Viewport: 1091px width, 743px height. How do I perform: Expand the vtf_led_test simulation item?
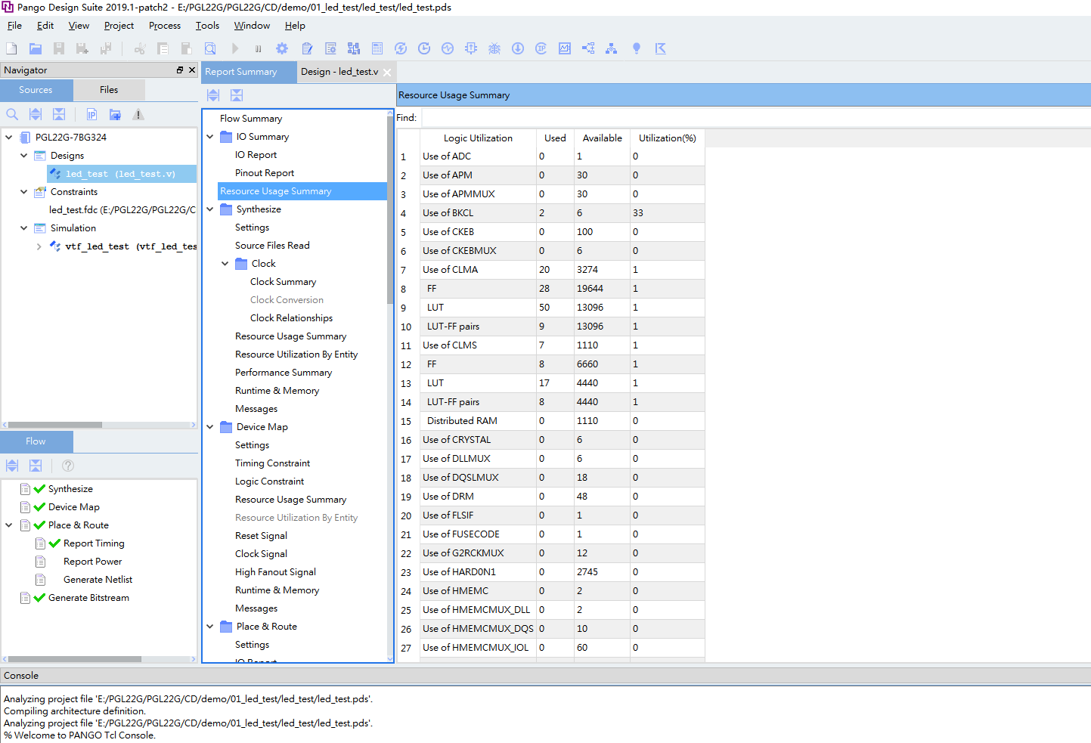39,246
